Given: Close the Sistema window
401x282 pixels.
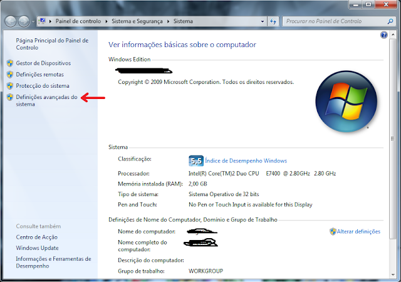Looking at the screenshot, I should [386, 4].
